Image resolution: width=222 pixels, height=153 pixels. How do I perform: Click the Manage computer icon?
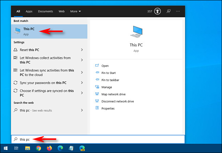[x=97, y=87]
